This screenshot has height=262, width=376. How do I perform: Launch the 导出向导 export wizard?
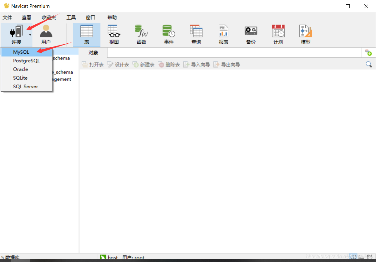(227, 65)
